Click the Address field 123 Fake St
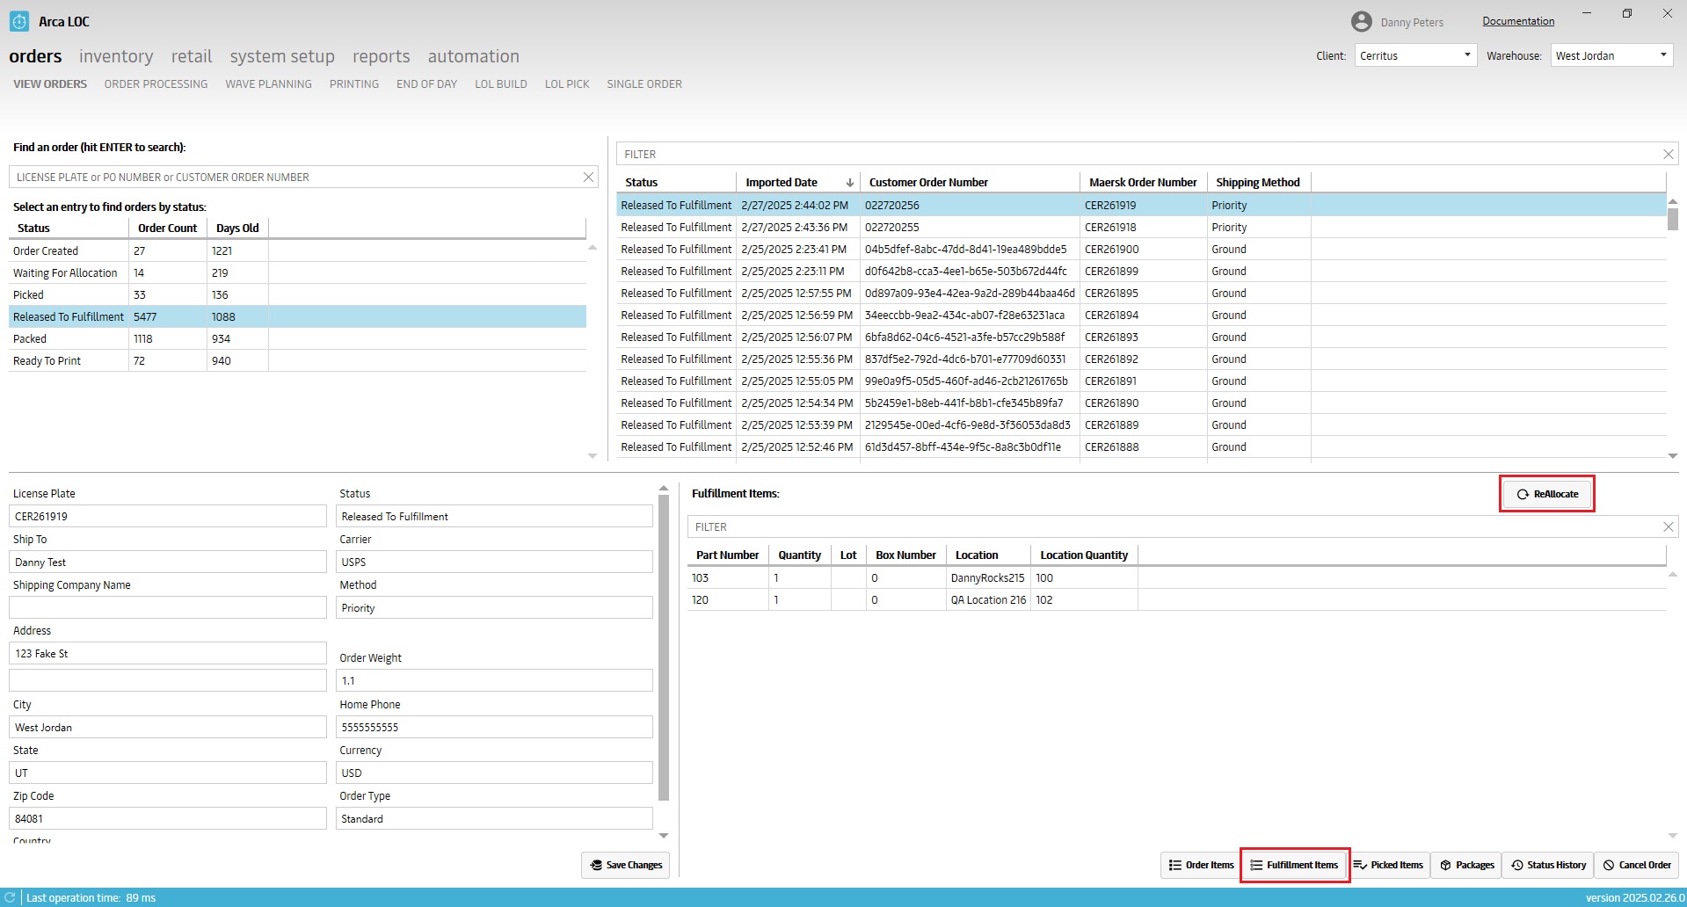1687x907 pixels. pyautogui.click(x=168, y=653)
